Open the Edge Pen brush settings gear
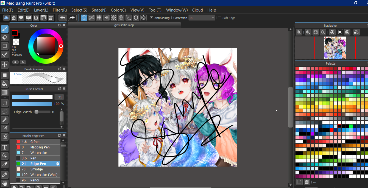The image size is (368, 188). (57, 164)
